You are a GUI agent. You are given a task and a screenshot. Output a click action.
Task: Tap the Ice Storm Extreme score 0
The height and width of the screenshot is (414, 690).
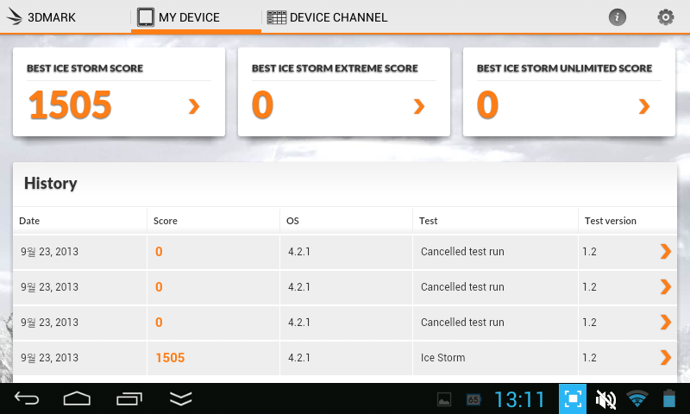coord(263,104)
